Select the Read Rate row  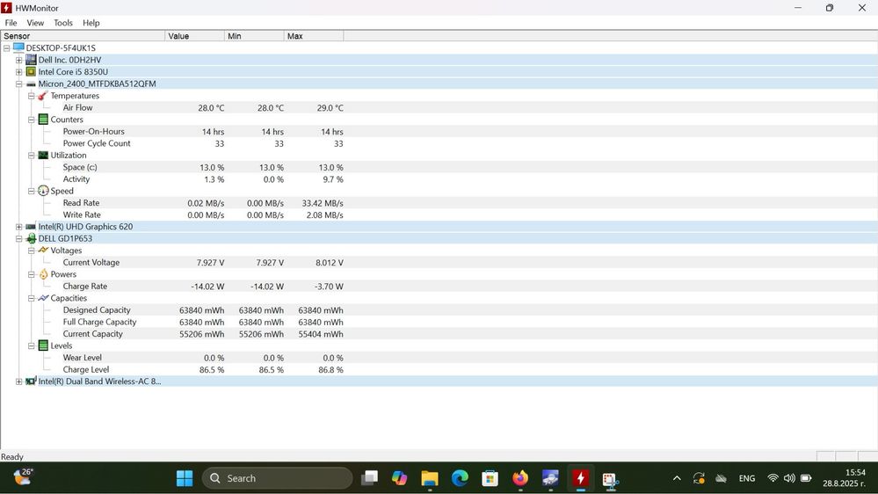coord(439,203)
